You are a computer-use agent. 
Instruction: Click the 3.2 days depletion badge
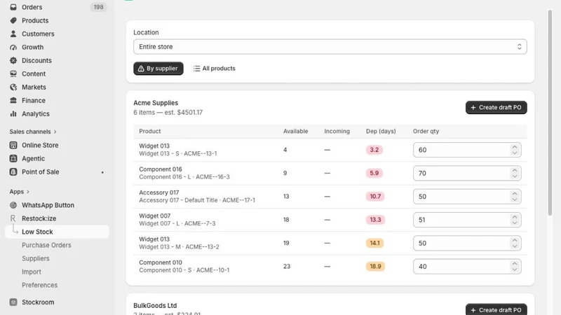[374, 150]
